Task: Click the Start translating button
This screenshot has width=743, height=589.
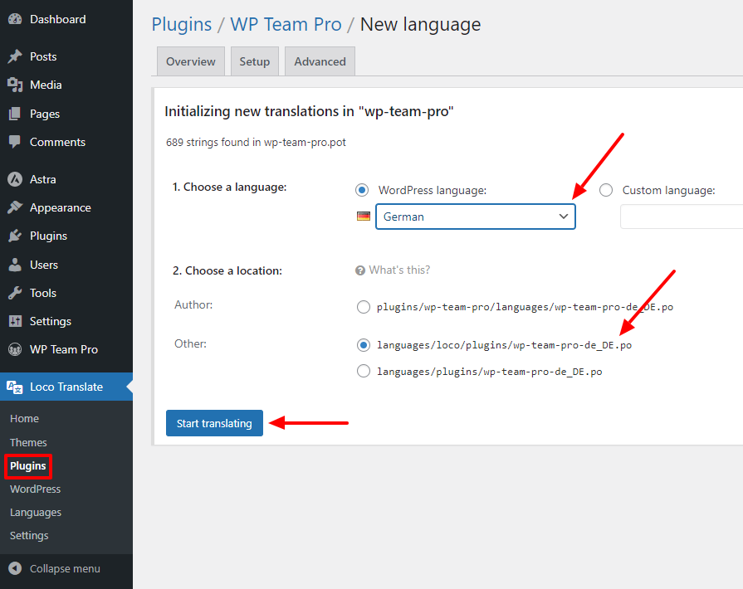Action: click(214, 423)
